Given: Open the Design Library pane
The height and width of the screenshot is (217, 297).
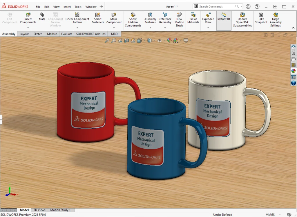Looking at the screenshot, I should 294,53.
